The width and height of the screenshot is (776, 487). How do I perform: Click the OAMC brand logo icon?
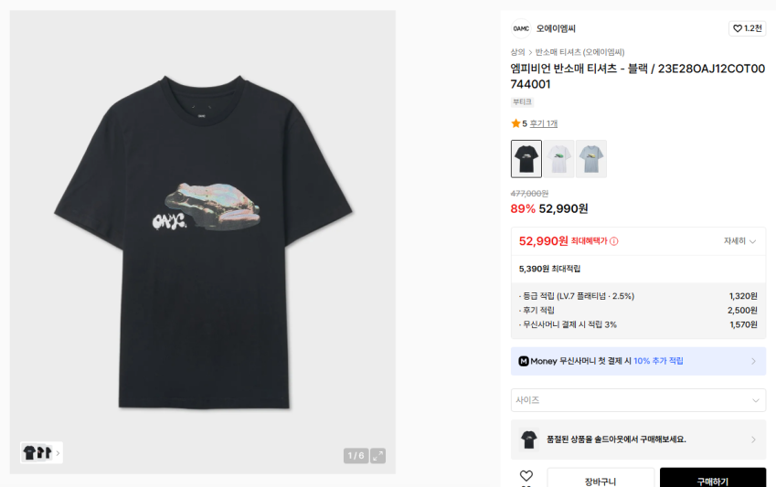click(x=520, y=28)
